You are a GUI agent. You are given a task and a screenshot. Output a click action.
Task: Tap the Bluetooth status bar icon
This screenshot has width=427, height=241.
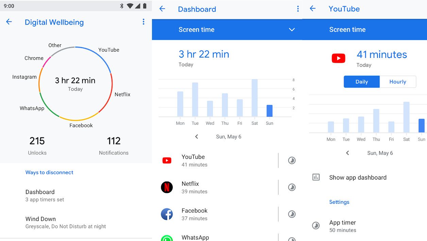click(122, 6)
